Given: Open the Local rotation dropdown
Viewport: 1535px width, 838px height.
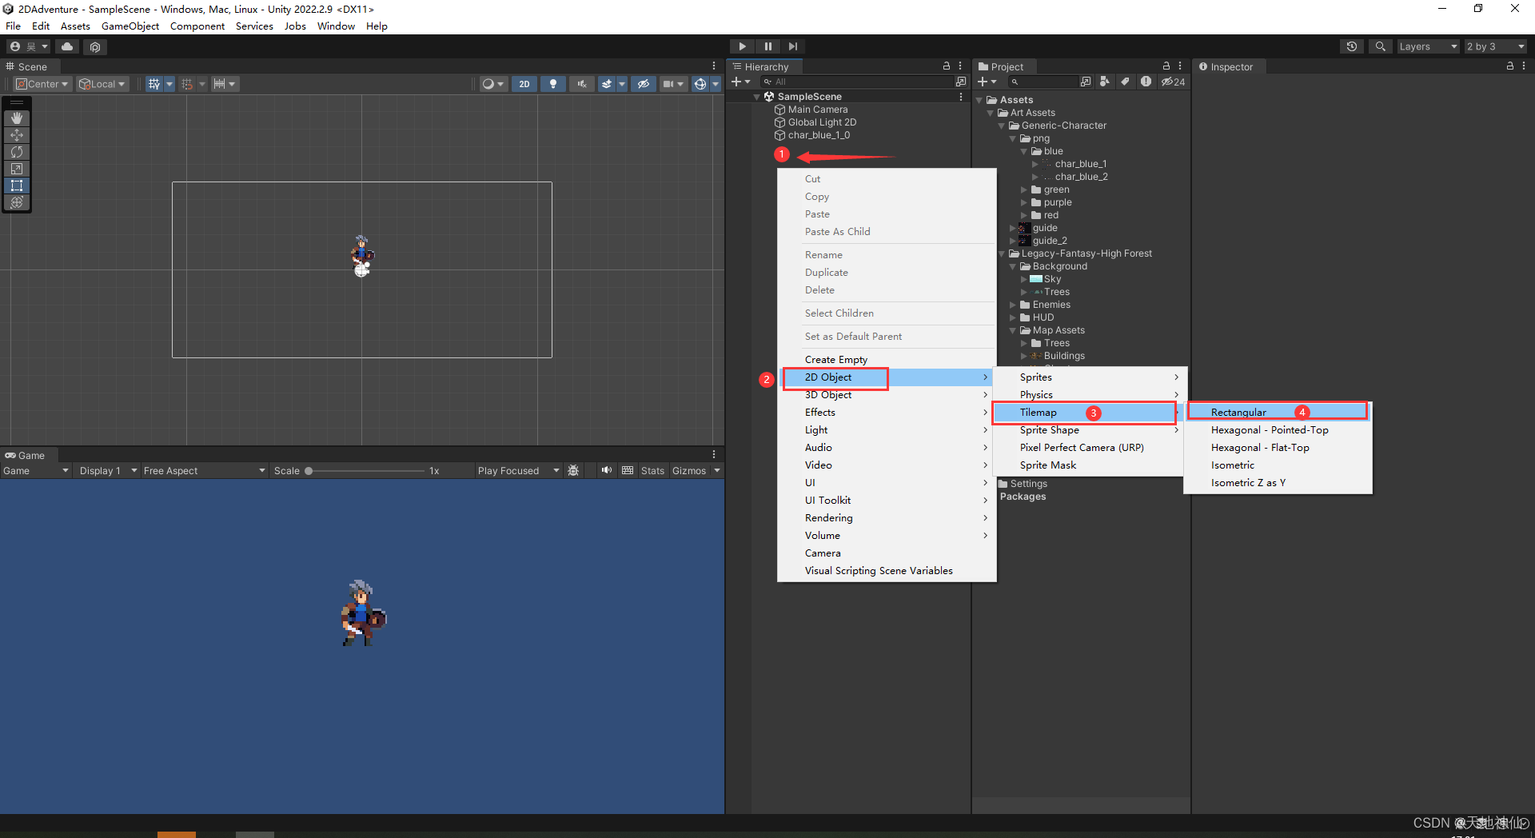Looking at the screenshot, I should coord(102,84).
